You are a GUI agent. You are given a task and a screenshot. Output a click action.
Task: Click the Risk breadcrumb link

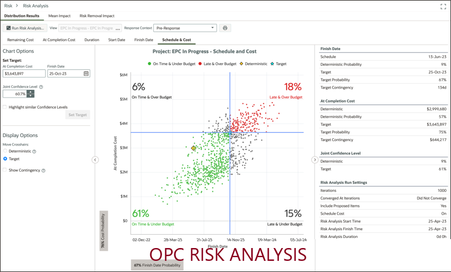point(8,6)
